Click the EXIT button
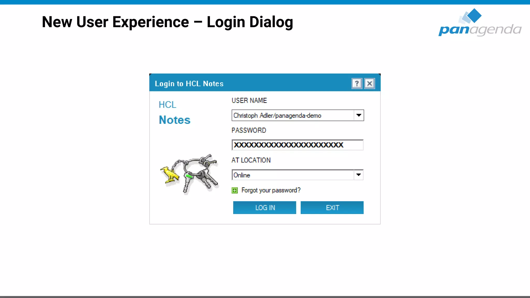The width and height of the screenshot is (530, 298). [x=332, y=207]
